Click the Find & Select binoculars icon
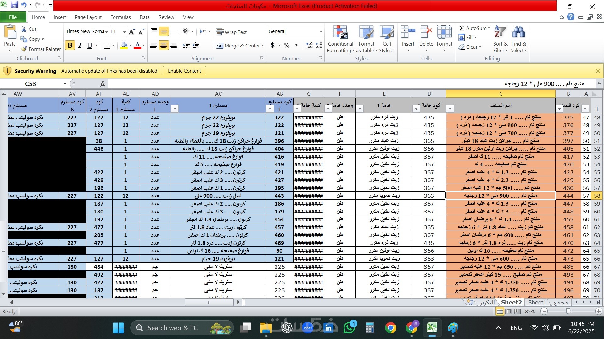Image resolution: width=604 pixels, height=339 pixels. (x=518, y=32)
